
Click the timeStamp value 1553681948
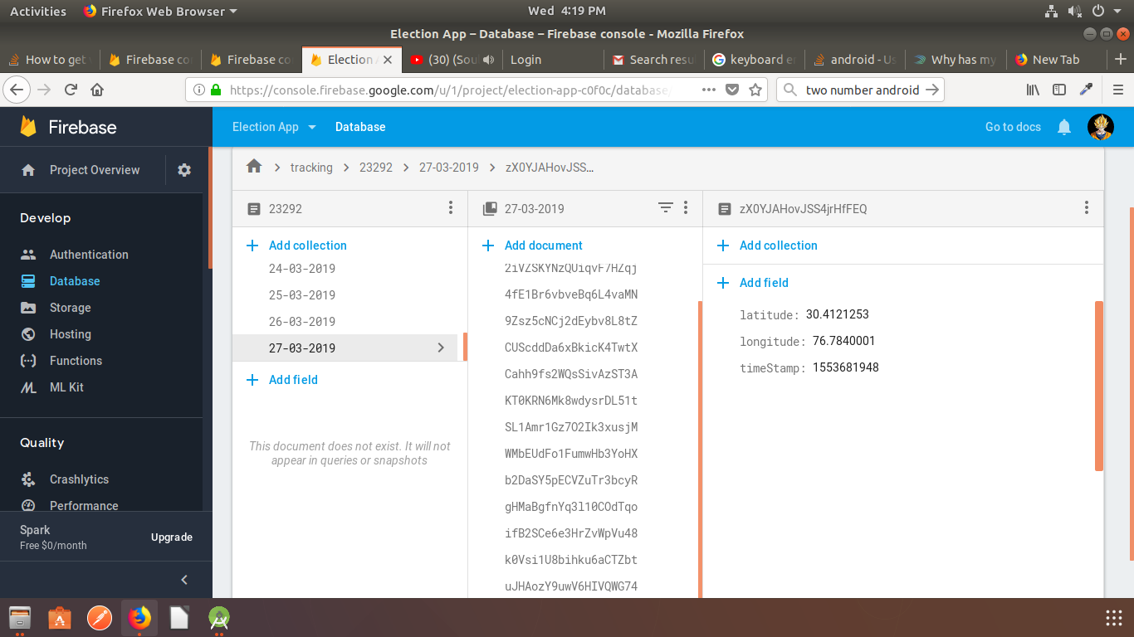[x=845, y=367]
